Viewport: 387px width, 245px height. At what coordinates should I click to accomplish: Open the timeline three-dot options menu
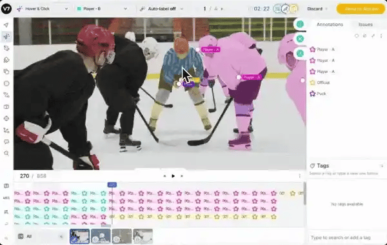point(299,176)
